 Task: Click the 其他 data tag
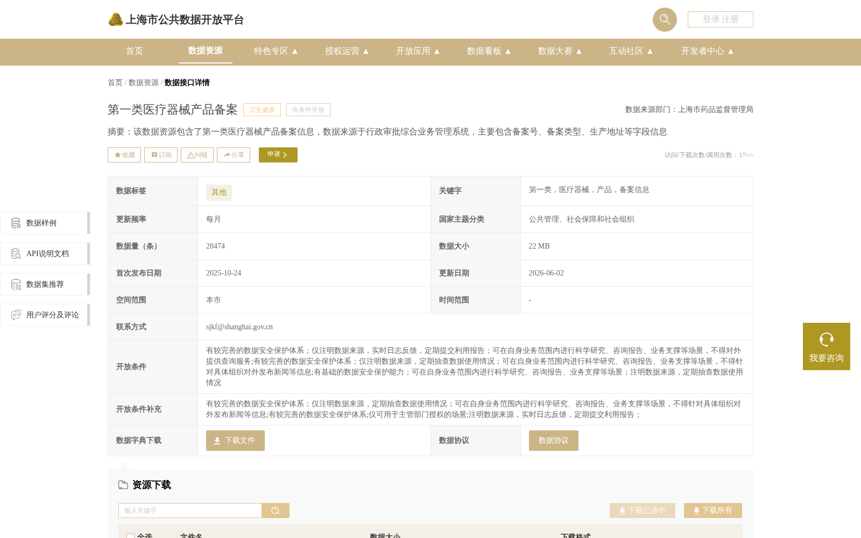[x=219, y=192]
